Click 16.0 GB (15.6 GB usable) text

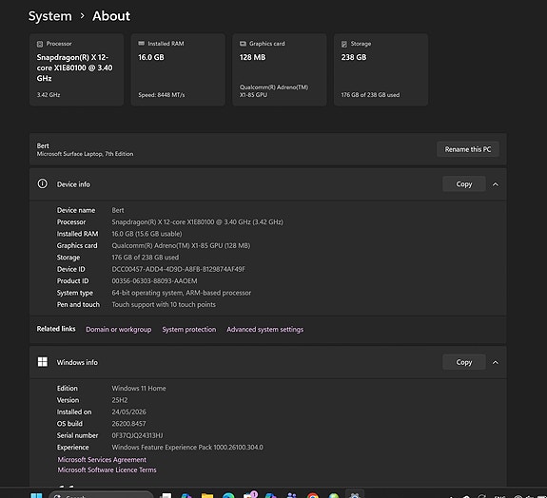[x=147, y=234]
